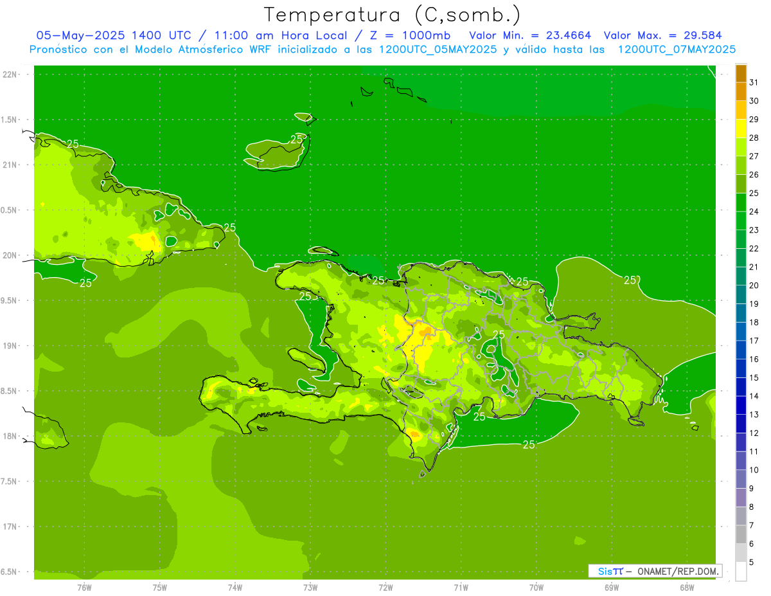The width and height of the screenshot is (771, 596).
Task: Click the "70W" longitude label
Action: [536, 587]
